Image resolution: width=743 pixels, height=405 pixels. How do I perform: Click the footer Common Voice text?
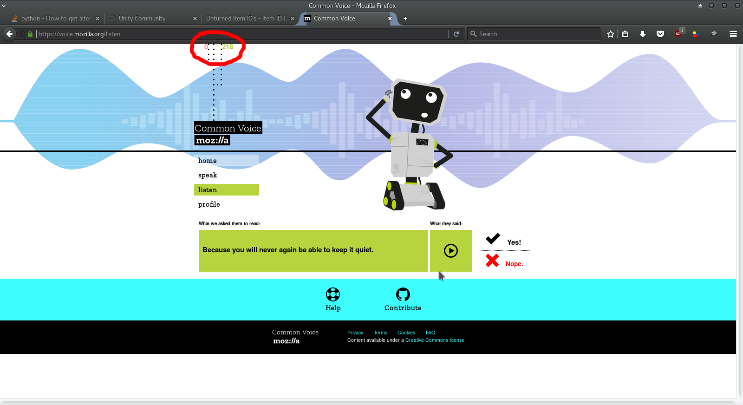(x=295, y=333)
